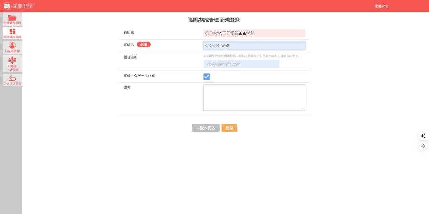Open the 栄養 Pro user menu in header
This screenshot has height=214, width=429.
(x=381, y=6)
